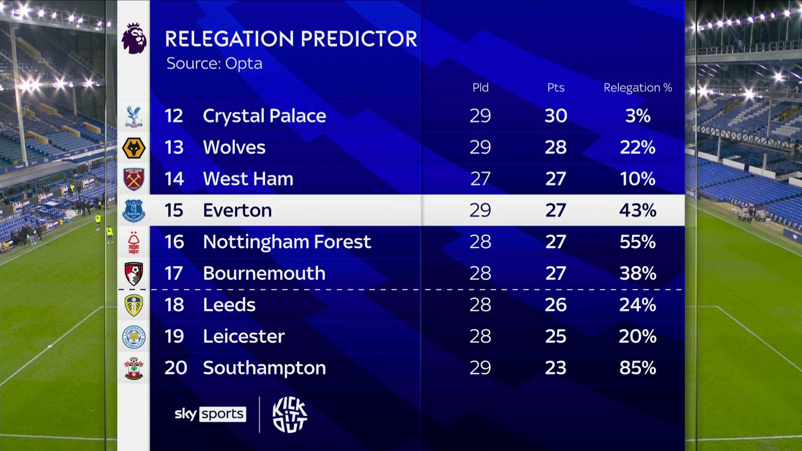Select the Everton club badge
This screenshot has width=802, height=451.
[134, 211]
